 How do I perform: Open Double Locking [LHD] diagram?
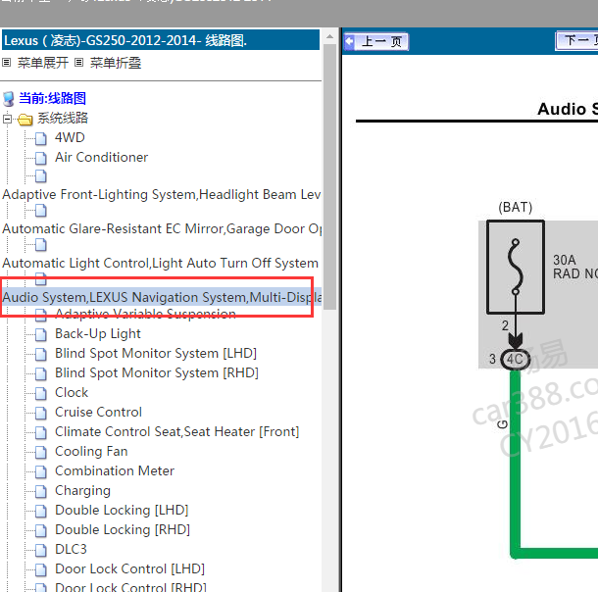click(122, 510)
